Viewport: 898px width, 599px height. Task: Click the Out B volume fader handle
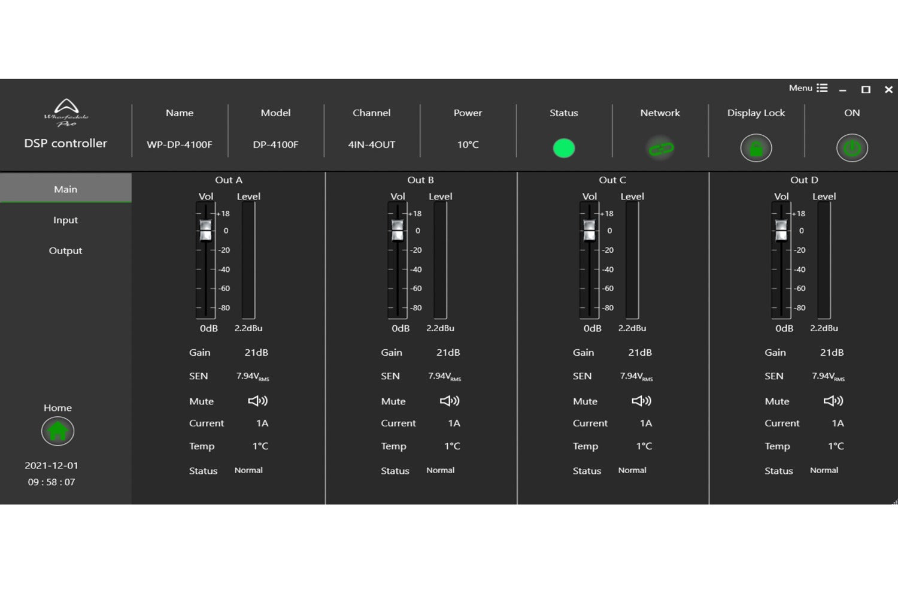tap(398, 230)
